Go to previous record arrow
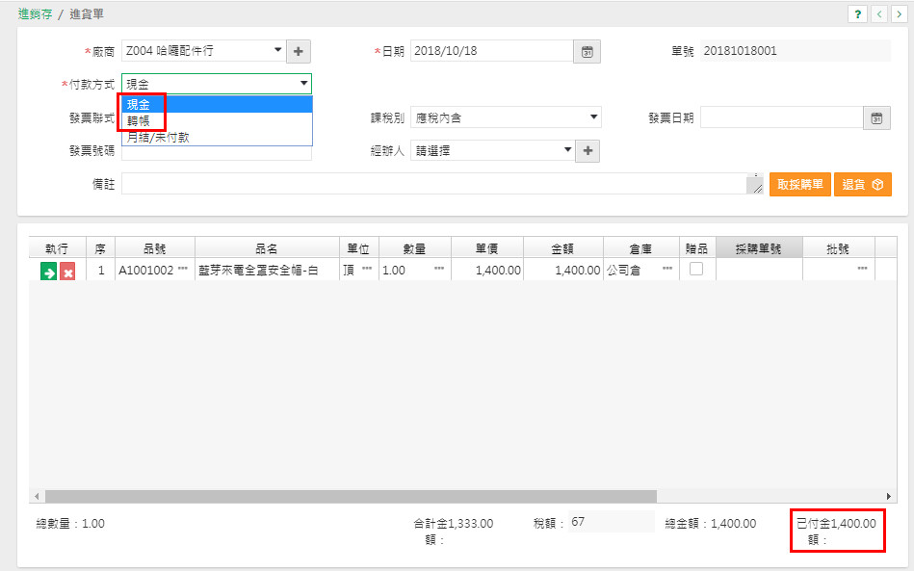The width and height of the screenshot is (914, 571). [x=879, y=14]
